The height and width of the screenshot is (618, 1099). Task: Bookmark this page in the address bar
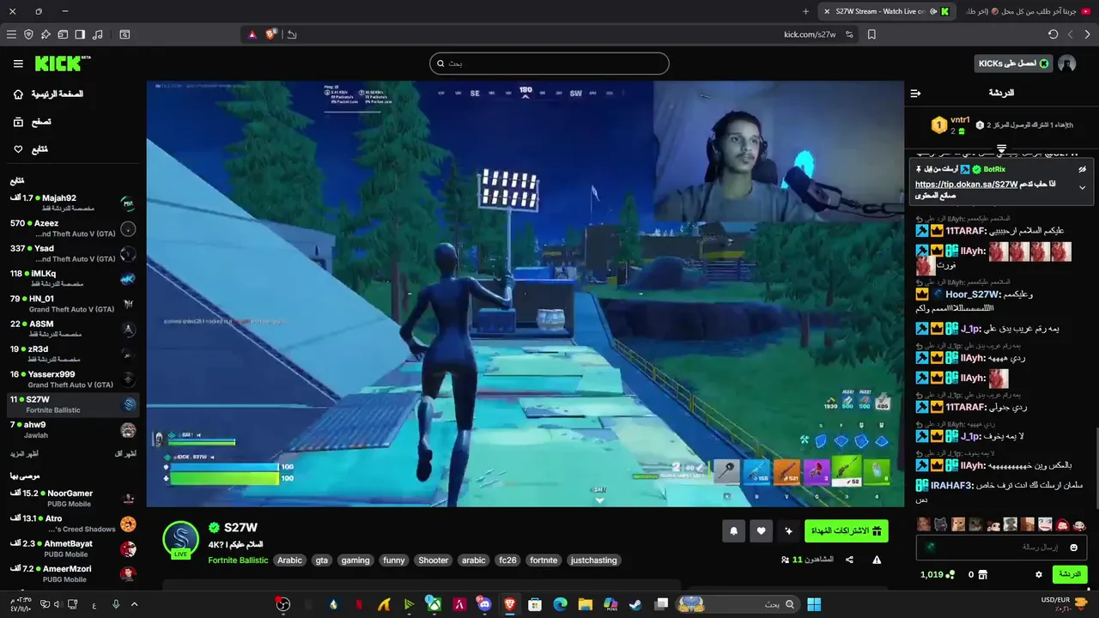[x=871, y=34]
